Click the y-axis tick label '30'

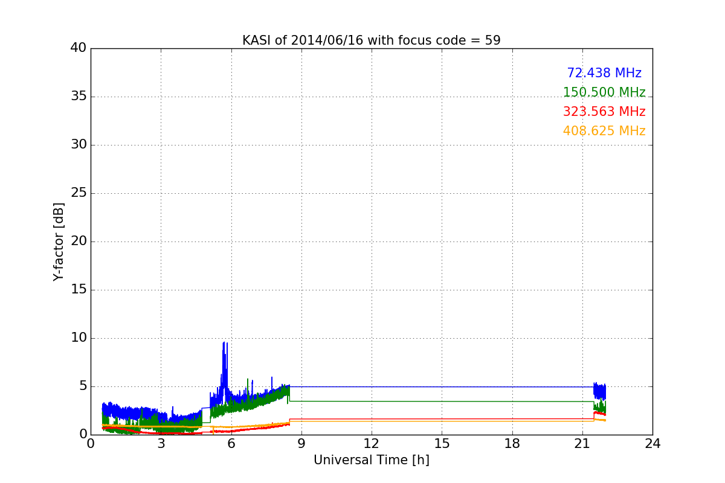pyautogui.click(x=79, y=145)
